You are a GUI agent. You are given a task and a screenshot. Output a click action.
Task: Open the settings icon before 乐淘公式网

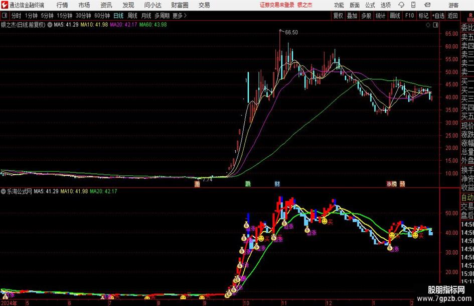tap(4, 191)
